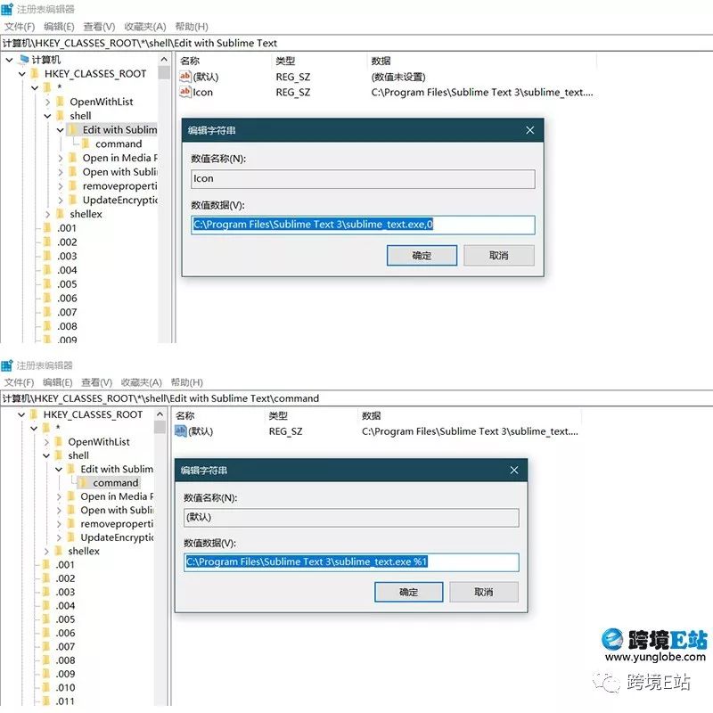Open 查看(V) menu in upper window

click(99, 27)
